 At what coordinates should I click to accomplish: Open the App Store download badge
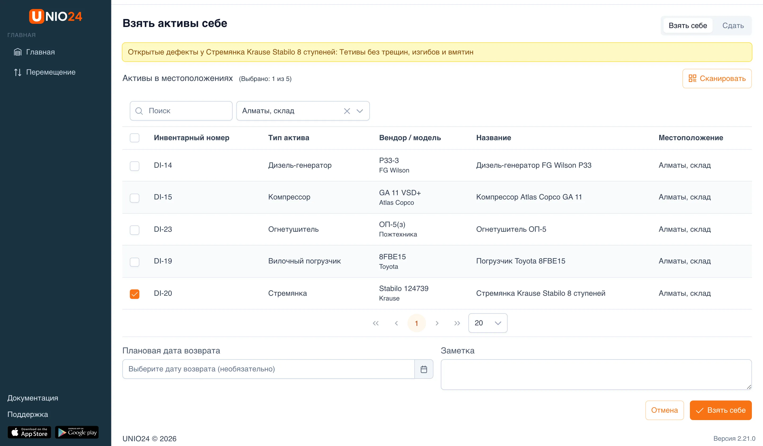click(29, 433)
